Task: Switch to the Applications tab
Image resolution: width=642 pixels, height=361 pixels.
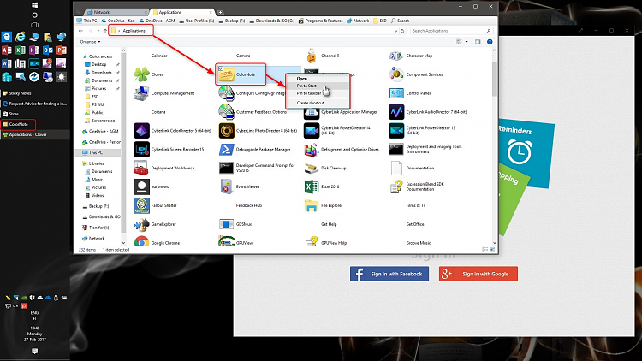Action: coord(181,12)
